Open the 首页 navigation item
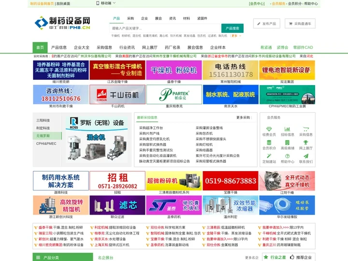This screenshot has height=261, width=348. pyautogui.click(x=40, y=47)
